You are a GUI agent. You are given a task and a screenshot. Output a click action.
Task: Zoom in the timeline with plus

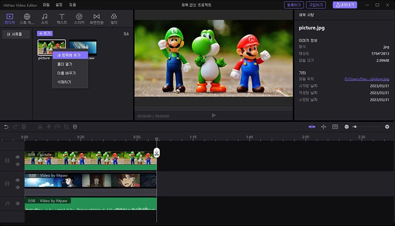[x=387, y=127]
